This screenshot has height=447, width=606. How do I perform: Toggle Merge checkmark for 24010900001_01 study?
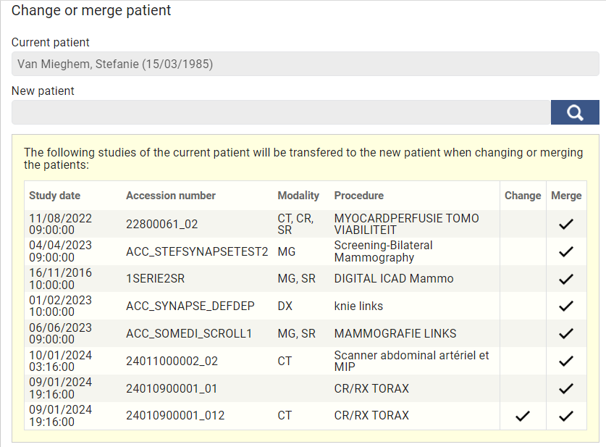point(566,389)
